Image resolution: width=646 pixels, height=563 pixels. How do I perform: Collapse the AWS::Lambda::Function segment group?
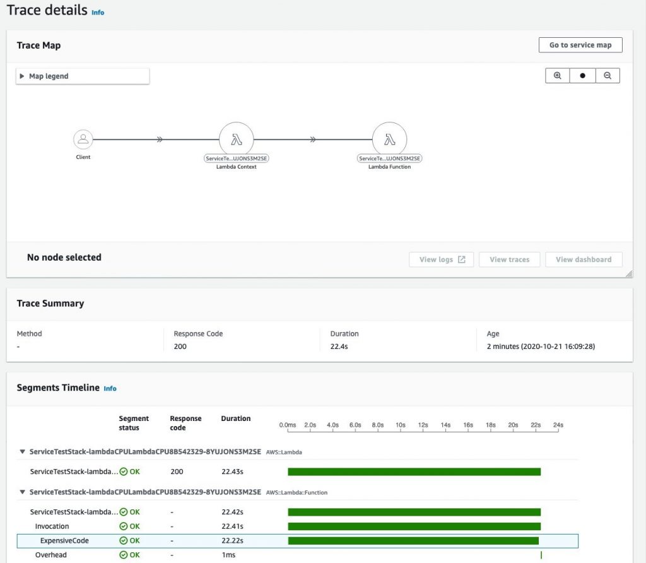pos(22,492)
